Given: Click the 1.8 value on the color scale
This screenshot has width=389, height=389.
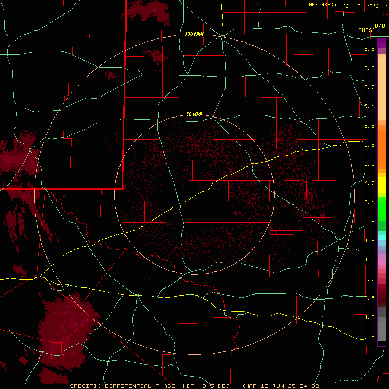Looking at the screenshot, I should (x=370, y=241).
